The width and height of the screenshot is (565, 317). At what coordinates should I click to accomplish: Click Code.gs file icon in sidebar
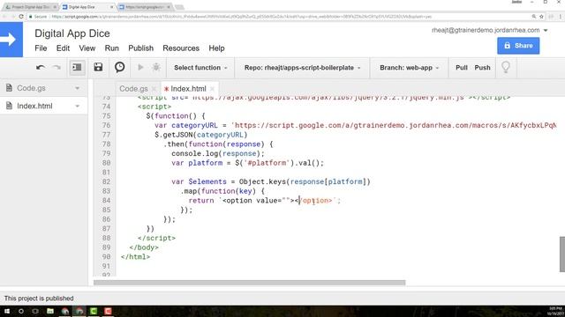tap(9, 88)
